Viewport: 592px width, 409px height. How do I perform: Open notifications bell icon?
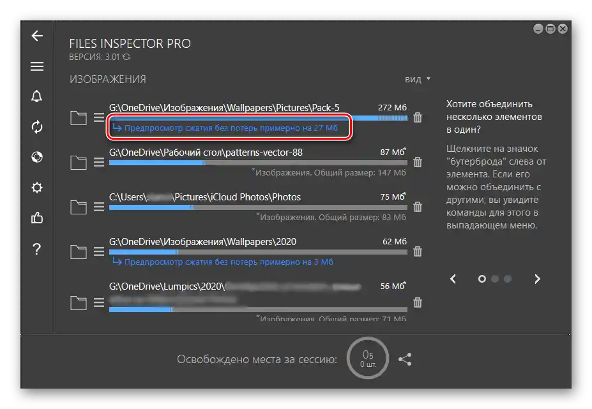coord(36,96)
